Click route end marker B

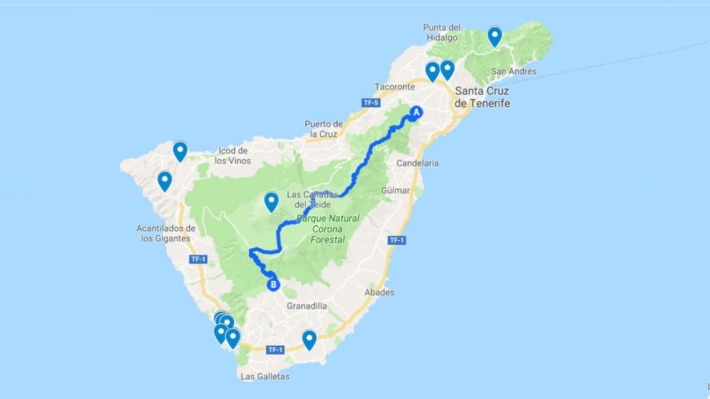[273, 284]
